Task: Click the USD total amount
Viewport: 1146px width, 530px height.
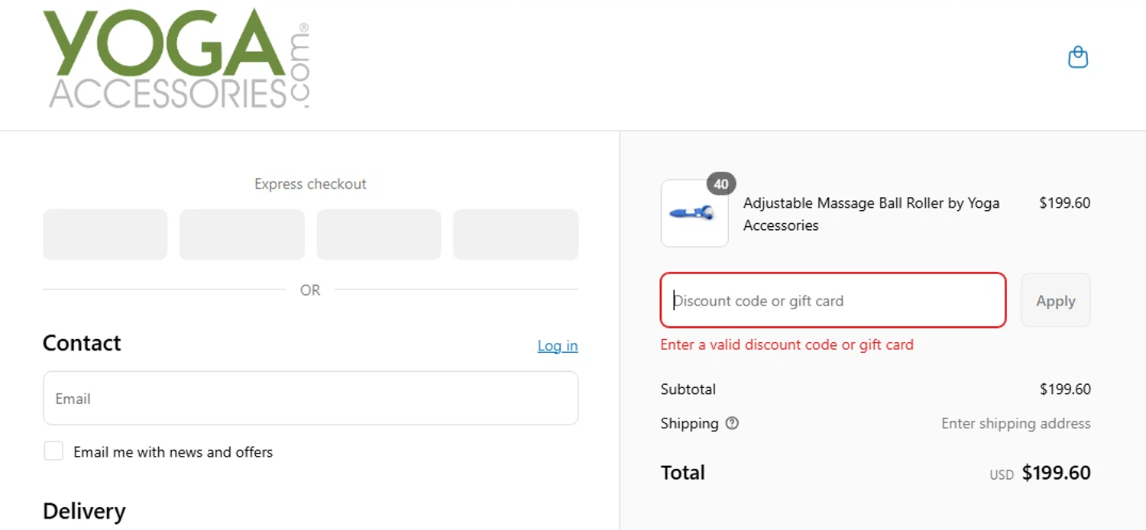Action: [1056, 473]
